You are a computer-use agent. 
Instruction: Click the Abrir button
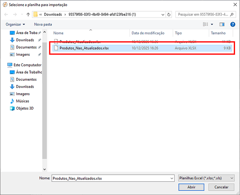(191, 187)
